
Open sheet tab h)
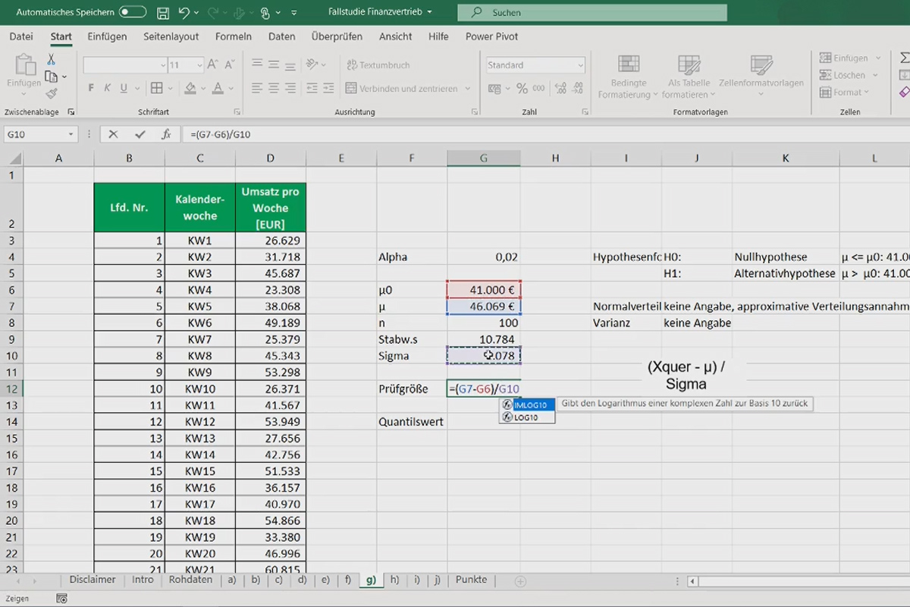point(394,580)
